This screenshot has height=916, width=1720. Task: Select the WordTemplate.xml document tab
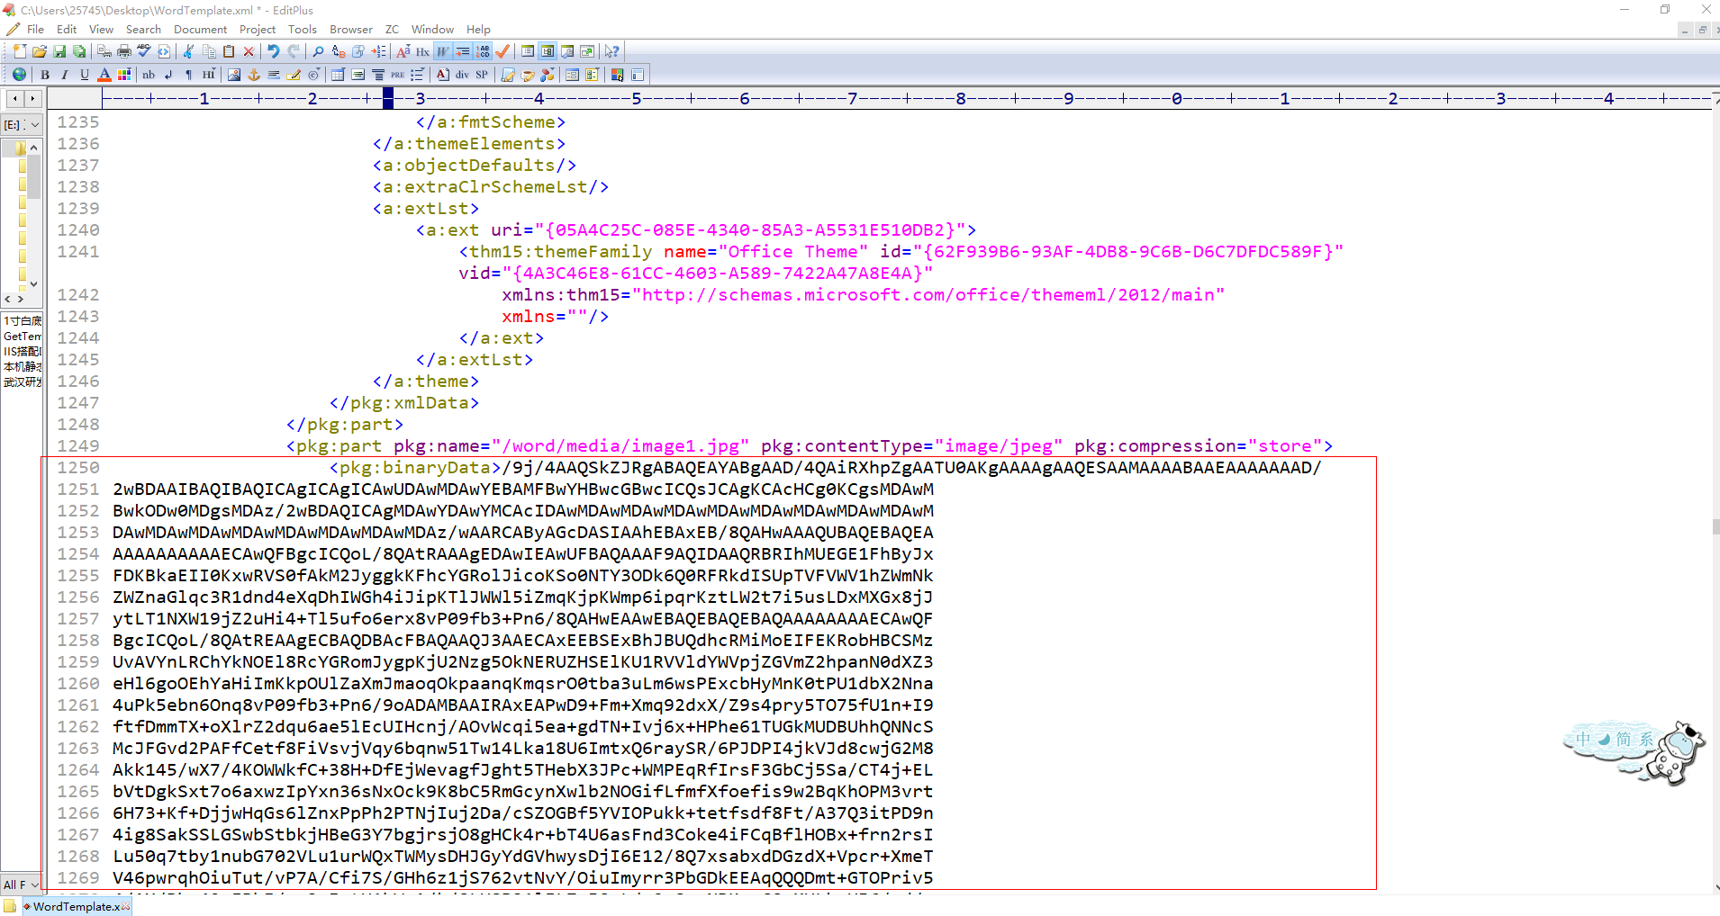[77, 906]
